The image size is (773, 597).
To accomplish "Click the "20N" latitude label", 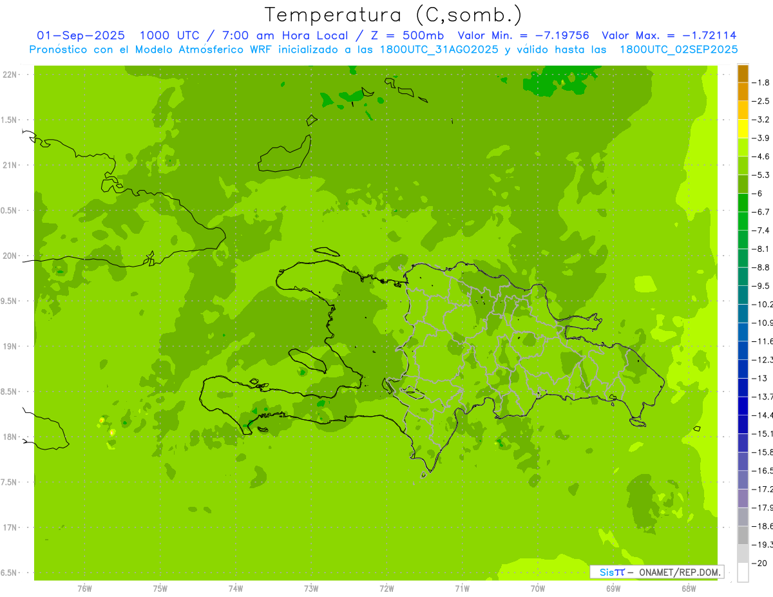I will coord(9,256).
